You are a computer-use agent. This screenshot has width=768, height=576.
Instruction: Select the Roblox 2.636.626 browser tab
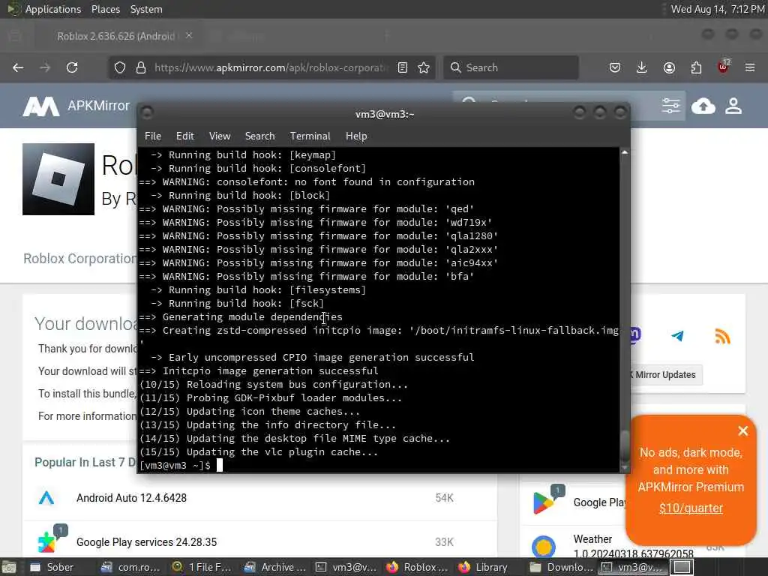116,36
